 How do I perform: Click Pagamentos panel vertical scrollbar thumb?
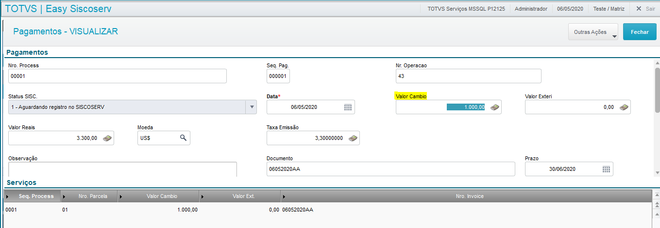(x=657, y=90)
